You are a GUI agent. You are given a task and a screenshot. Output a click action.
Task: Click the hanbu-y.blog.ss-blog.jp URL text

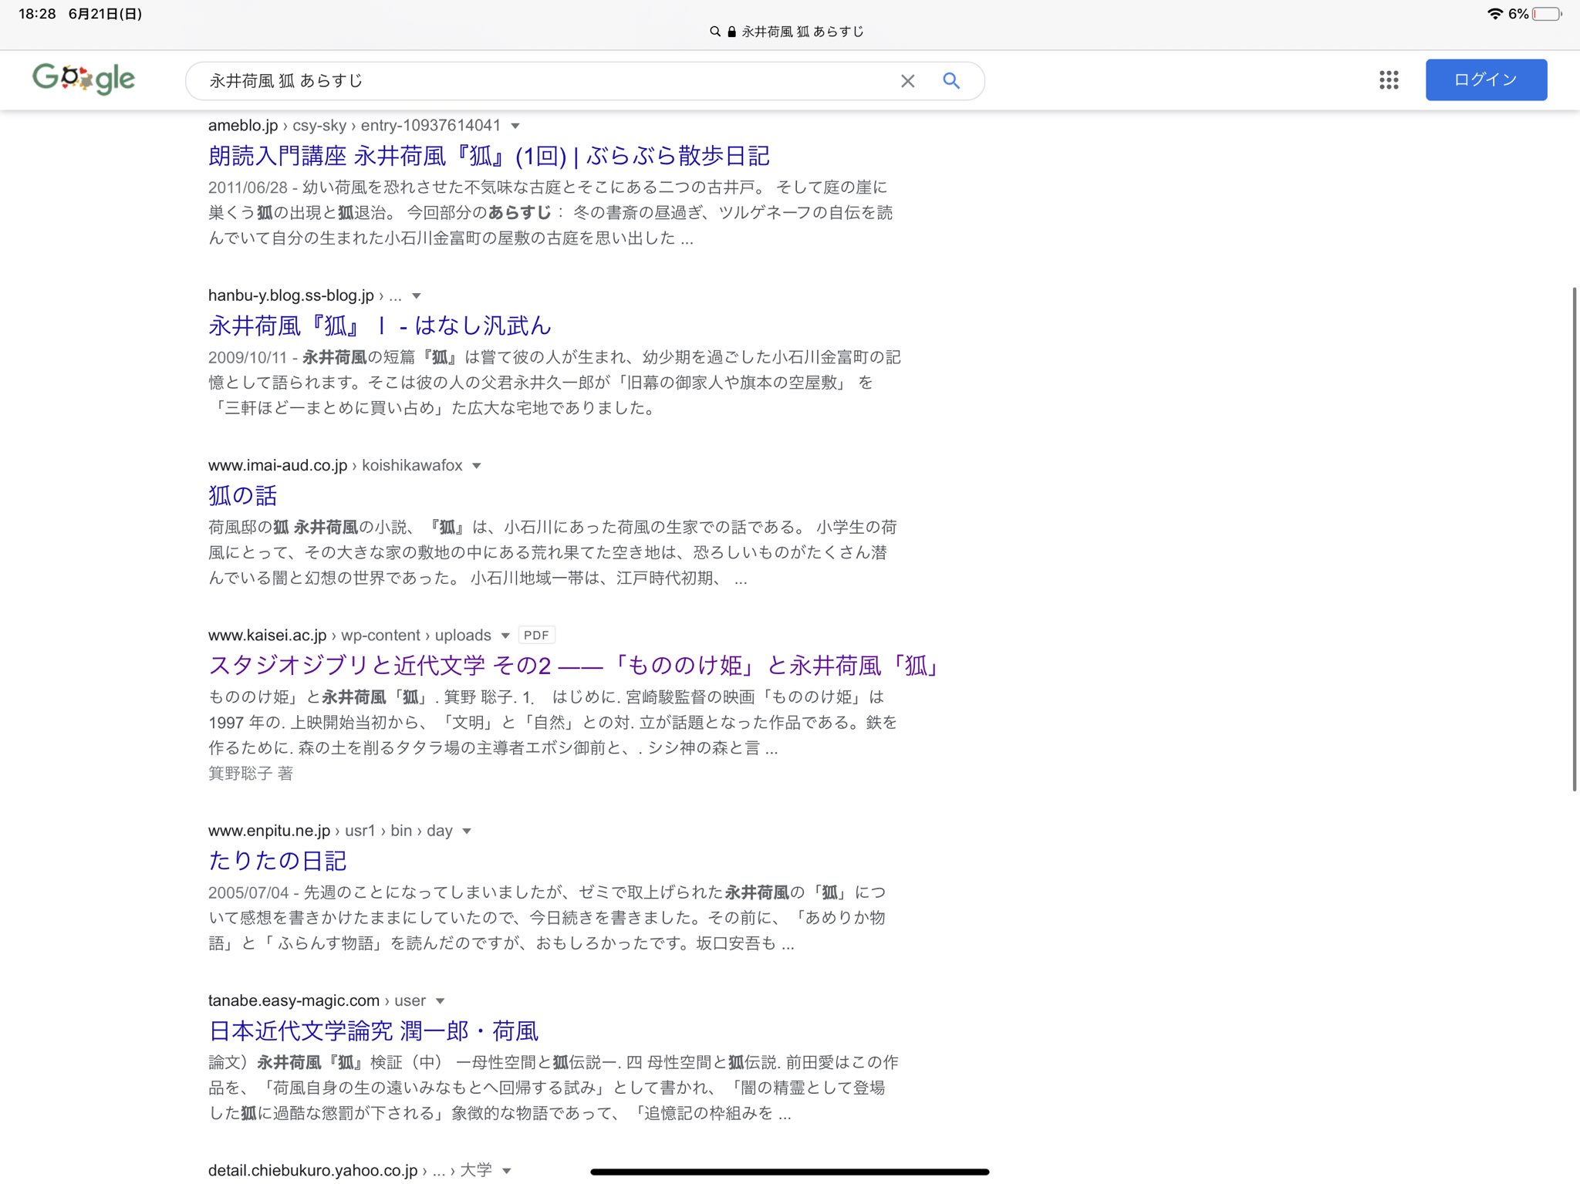click(x=291, y=296)
